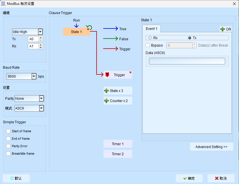Select the Tx radio button
Image resolution: width=239 pixels, height=184 pixels.
pos(189,38)
